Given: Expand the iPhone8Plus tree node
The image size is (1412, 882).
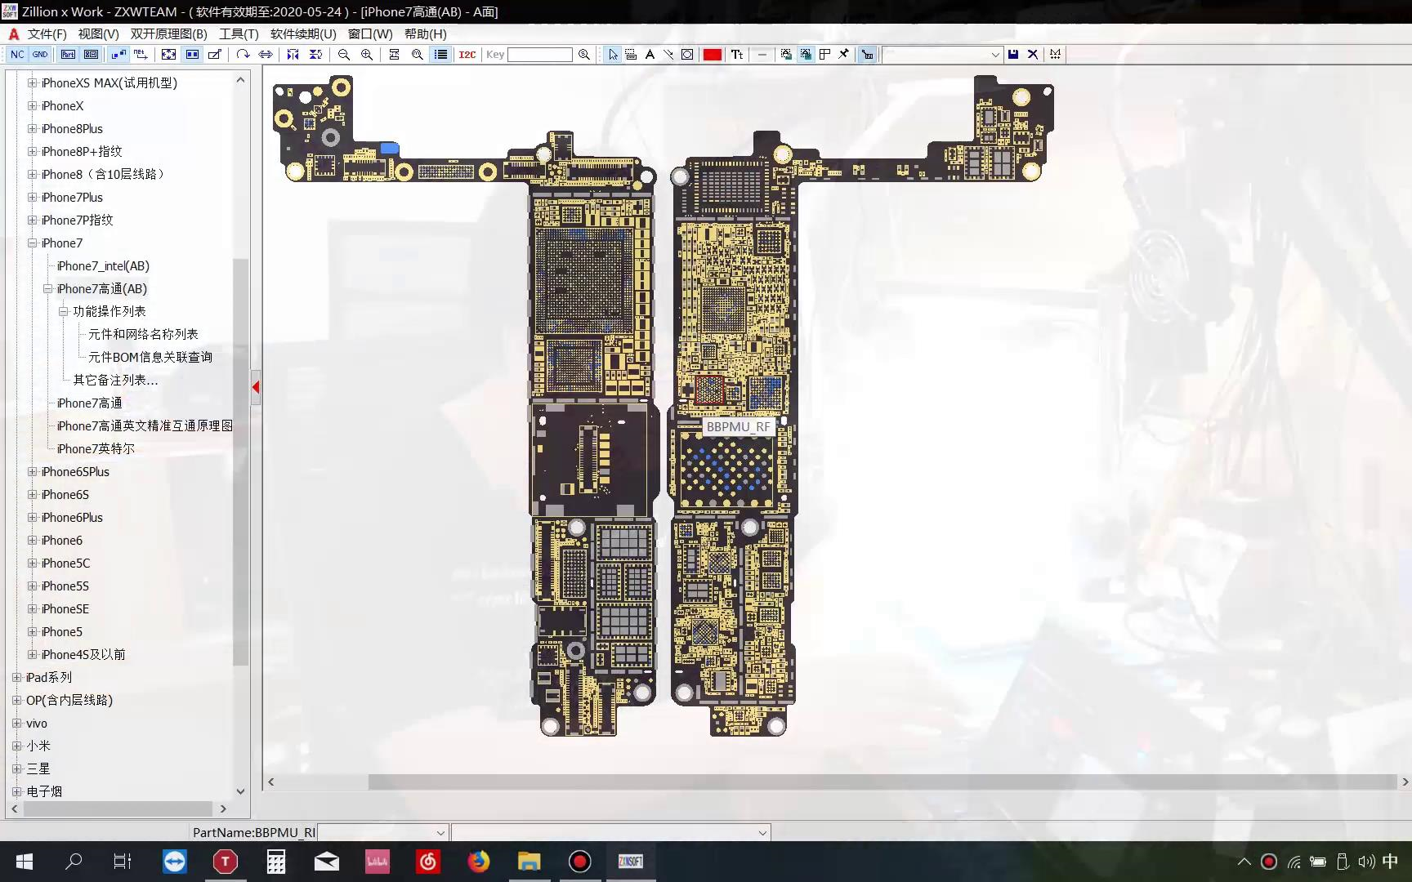Looking at the screenshot, I should coord(32,128).
